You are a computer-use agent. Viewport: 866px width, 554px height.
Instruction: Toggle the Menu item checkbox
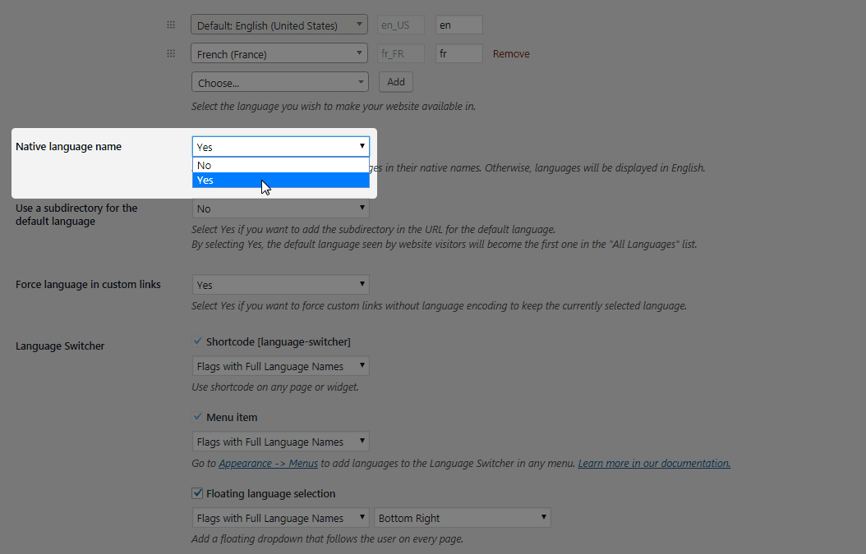197,417
